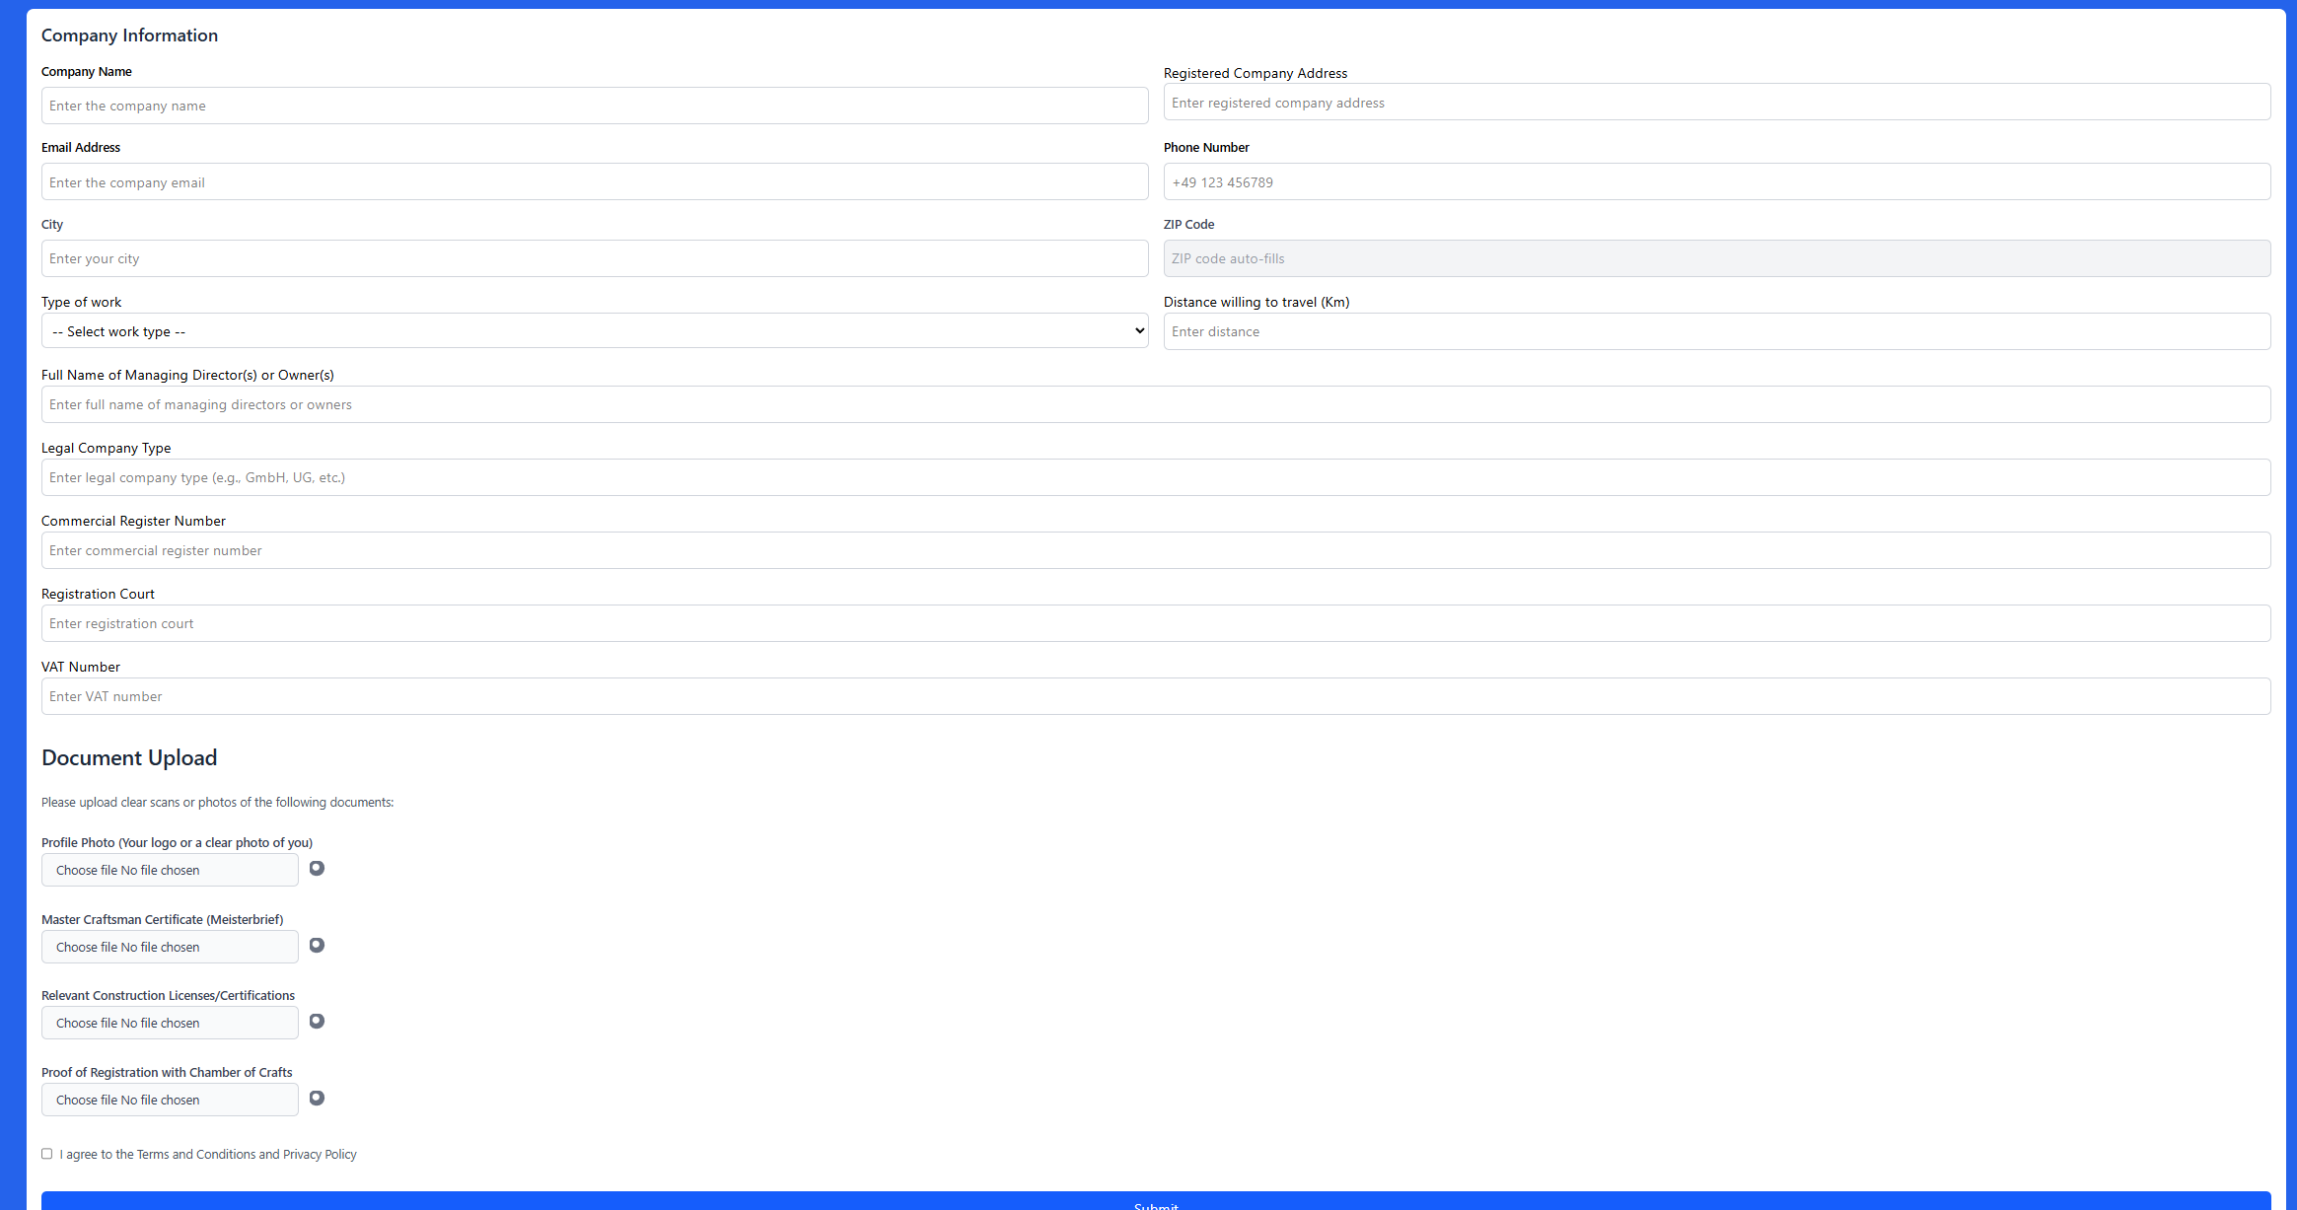Image resolution: width=2297 pixels, height=1210 pixels.
Task: Choose file for Profile Photo
Action: click(170, 870)
